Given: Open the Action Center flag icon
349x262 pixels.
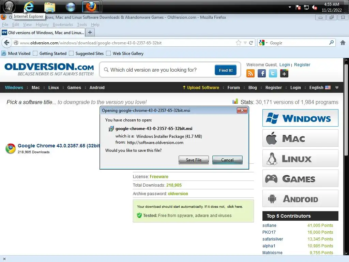Looking at the screenshot, I should point(298,8).
